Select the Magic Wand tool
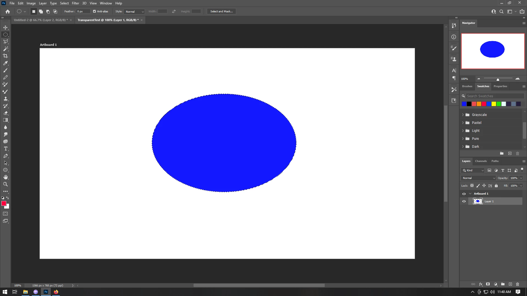Viewport: 527px width, 296px height. pos(5,49)
